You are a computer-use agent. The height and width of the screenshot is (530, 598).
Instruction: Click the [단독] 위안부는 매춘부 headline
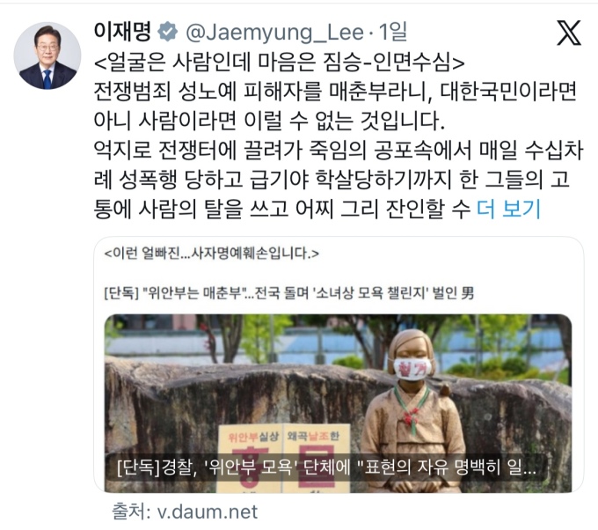[x=289, y=293]
